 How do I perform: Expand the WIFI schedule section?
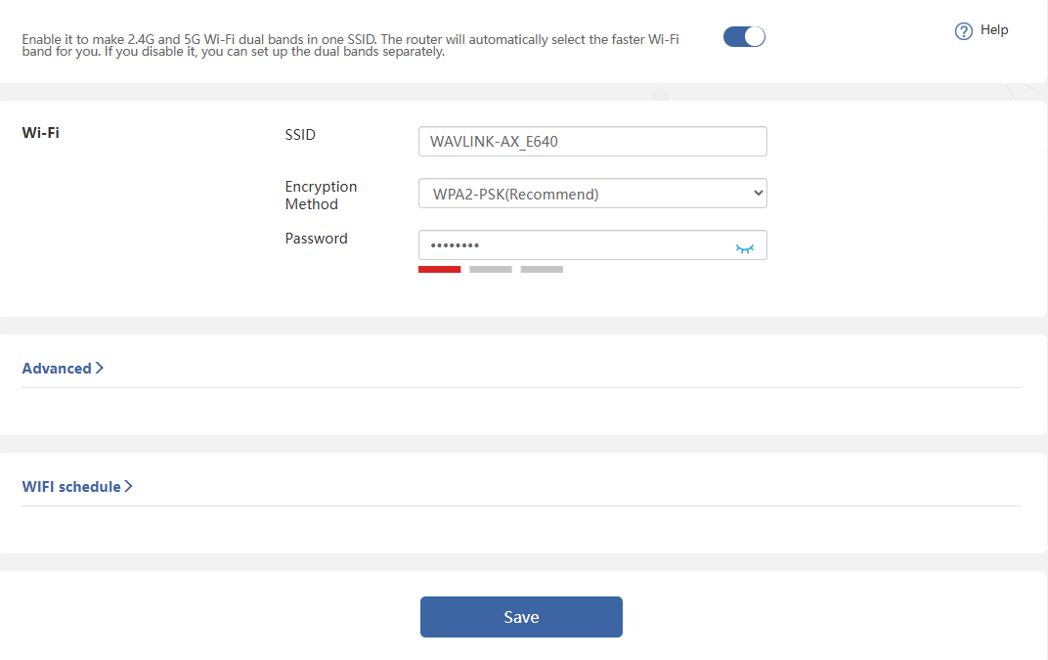point(71,487)
